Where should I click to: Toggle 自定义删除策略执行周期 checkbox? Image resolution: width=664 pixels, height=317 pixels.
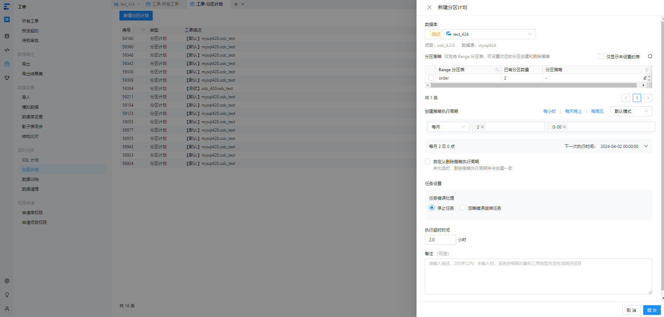[428, 161]
